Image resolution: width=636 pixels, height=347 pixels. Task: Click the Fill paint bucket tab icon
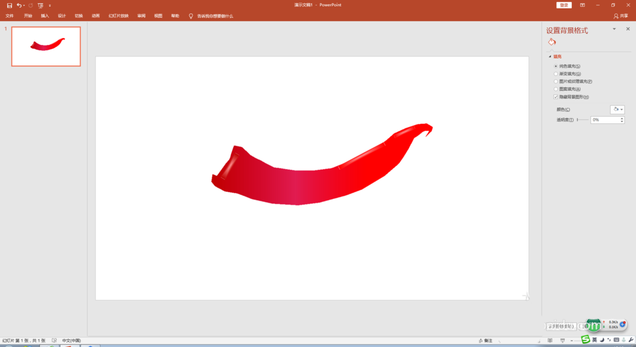click(x=551, y=42)
